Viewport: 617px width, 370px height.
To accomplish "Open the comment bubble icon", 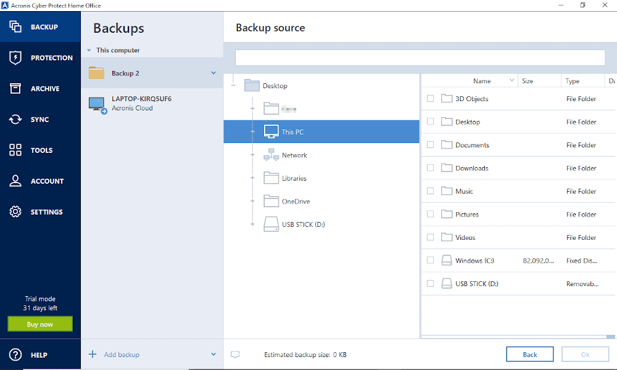I will [235, 355].
